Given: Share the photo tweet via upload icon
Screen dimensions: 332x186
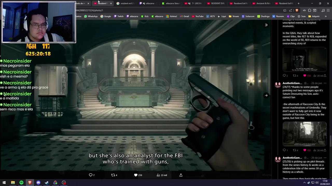Looking at the screenshot, I should coord(181,175).
